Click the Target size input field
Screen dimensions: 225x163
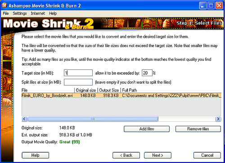click(x=78, y=73)
